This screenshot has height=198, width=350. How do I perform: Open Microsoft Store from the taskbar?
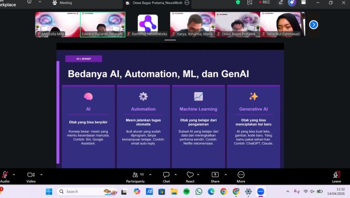161,191
